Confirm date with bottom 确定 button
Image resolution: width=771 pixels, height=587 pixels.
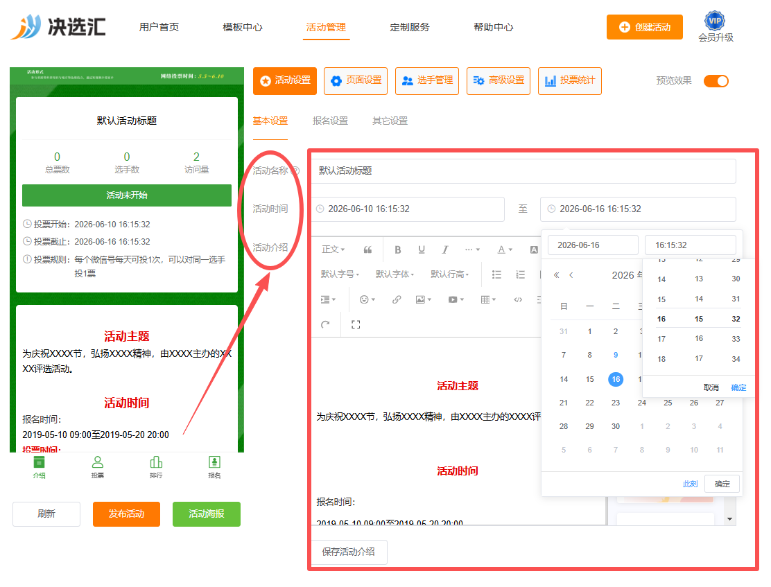(722, 484)
